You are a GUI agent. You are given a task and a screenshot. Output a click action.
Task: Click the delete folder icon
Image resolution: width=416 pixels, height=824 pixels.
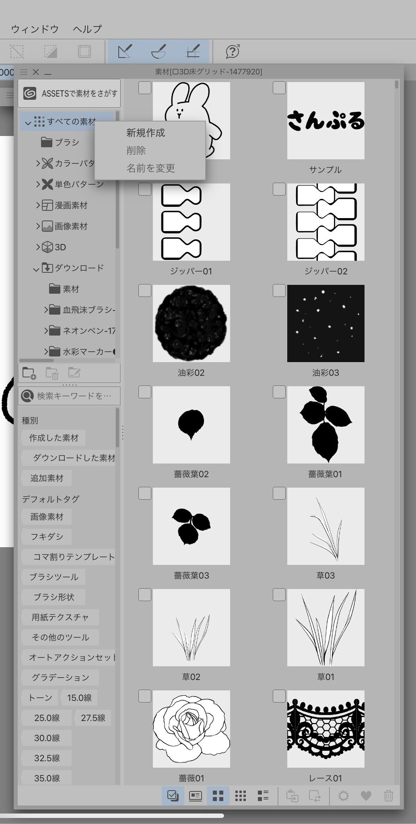pos(52,373)
